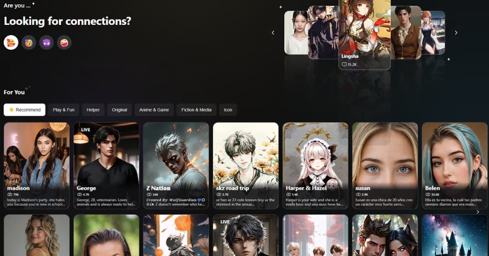489x256 pixels.
Task: Select the zany tongue-out emoji mood
Action: pos(64,43)
